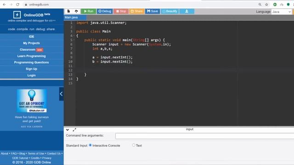This screenshot has width=294, height=165.
Task: Click Sign Up in sidebar
Action: (32, 69)
